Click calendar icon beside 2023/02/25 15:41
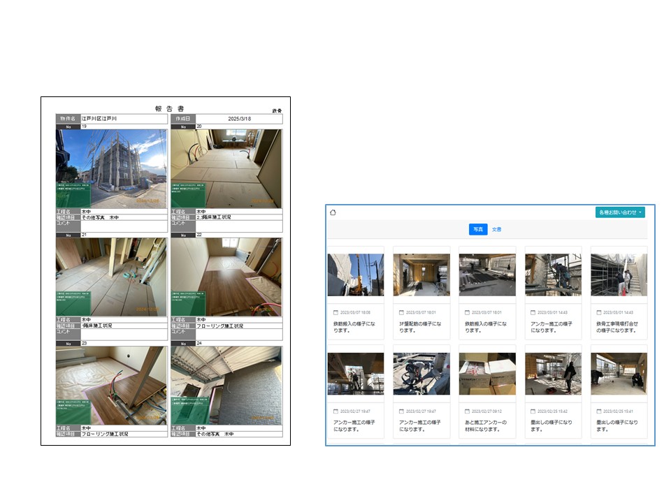671x503 pixels. [599, 411]
